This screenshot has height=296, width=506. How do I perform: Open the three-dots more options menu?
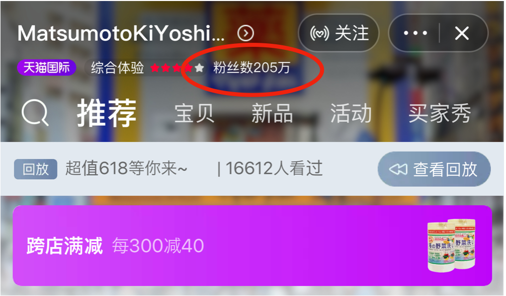[415, 33]
